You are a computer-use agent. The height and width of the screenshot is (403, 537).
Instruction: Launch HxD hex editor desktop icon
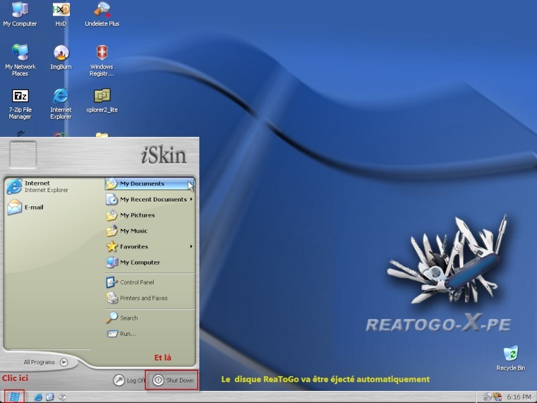point(61,14)
